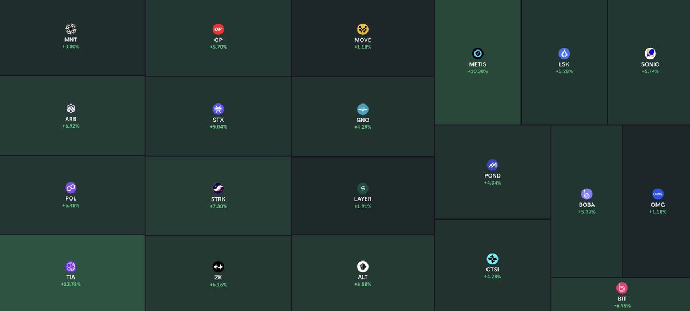This screenshot has width=690, height=311.
Task: Click the METIS token icon
Action: [478, 53]
